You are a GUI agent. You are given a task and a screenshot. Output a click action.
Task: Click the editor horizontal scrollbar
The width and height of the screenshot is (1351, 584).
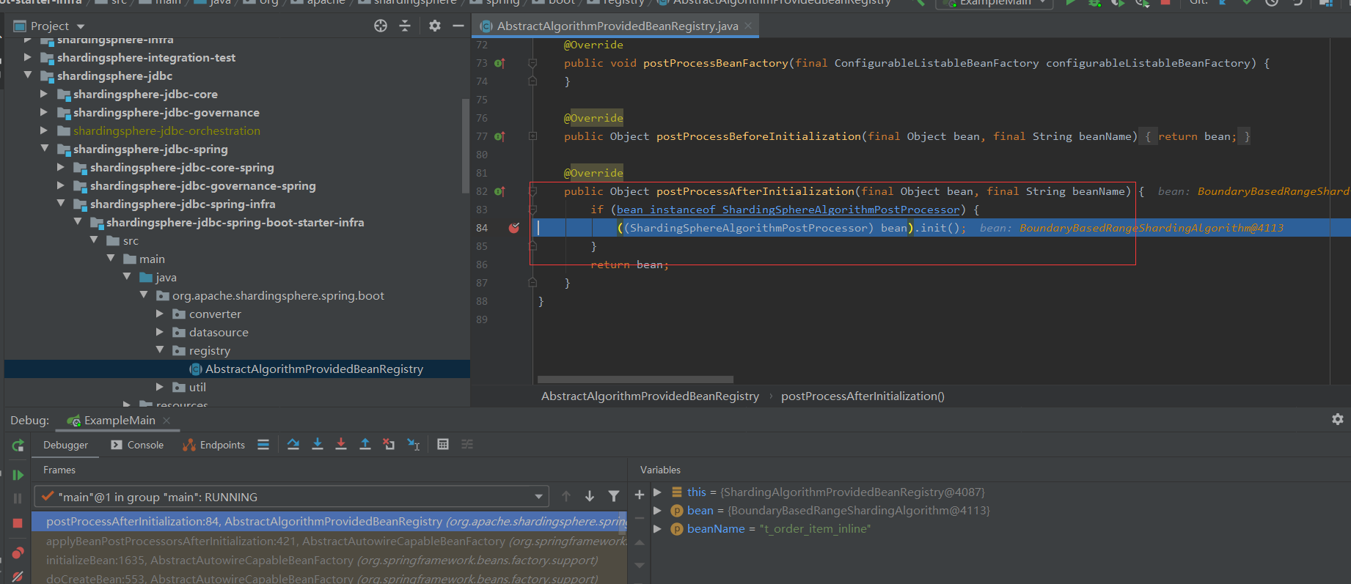tap(635, 380)
